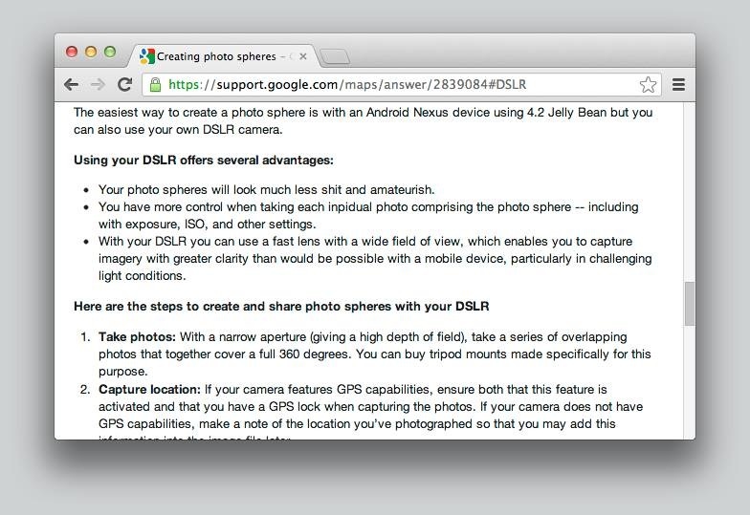The width and height of the screenshot is (750, 515).
Task: Click the forward navigation arrow
Action: coord(98,84)
